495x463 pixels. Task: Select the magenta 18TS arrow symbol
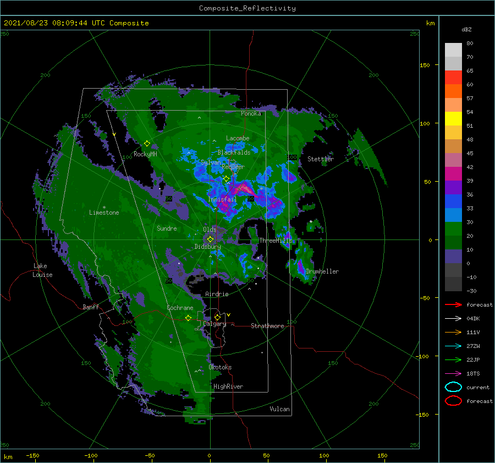click(x=453, y=374)
